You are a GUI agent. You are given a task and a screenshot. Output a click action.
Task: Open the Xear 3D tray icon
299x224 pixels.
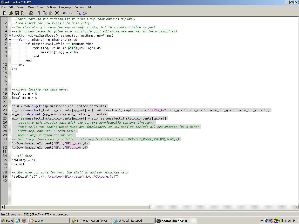(276, 221)
